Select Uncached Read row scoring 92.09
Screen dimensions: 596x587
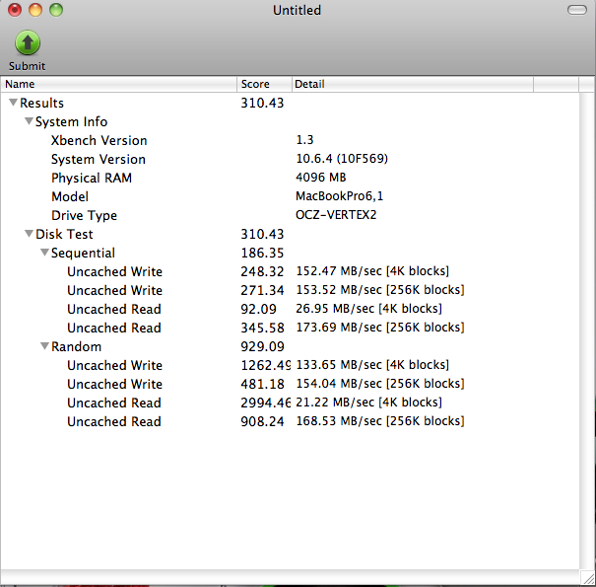[290, 309]
